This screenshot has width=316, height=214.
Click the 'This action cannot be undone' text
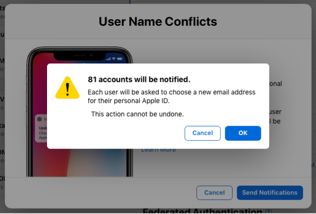tap(137, 114)
